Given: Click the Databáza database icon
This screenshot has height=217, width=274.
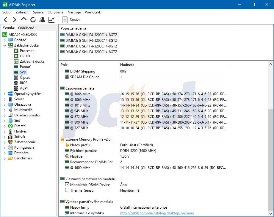Looking at the screenshot, I should (10, 153).
